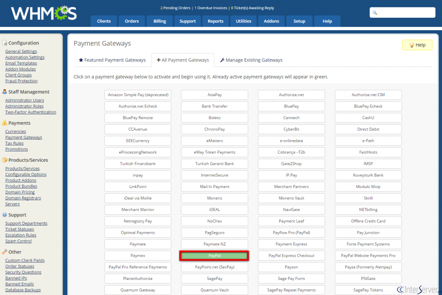
Task: Open Spam Control link
Action: click(18, 241)
